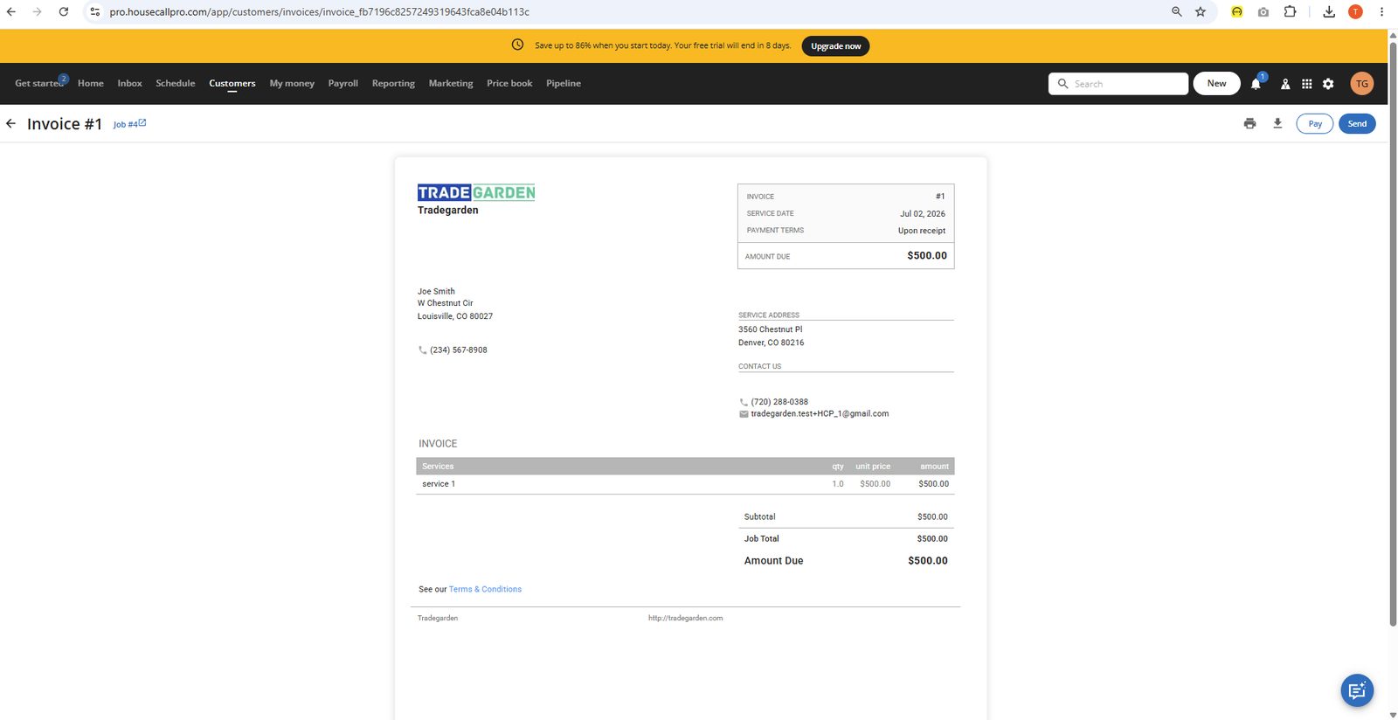Click the camera screenshot extension icon
Screen dimensions: 1398x720
pos(1263,11)
